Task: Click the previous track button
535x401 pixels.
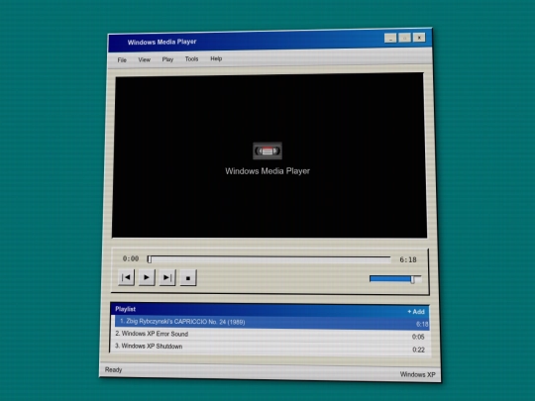Action: click(x=126, y=277)
